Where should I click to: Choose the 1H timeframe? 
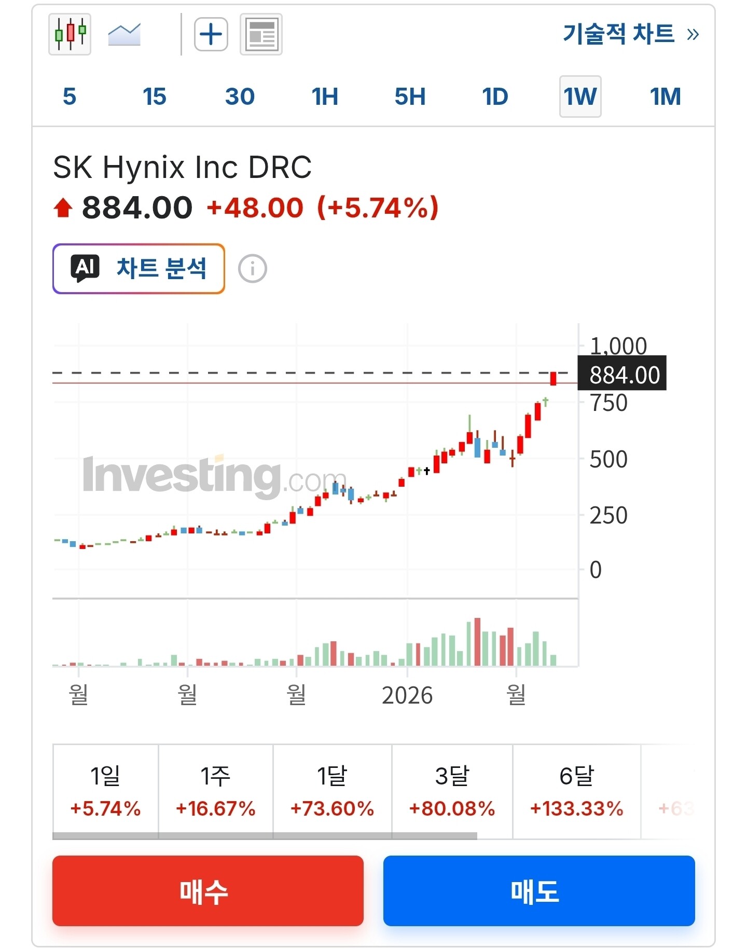[x=325, y=97]
